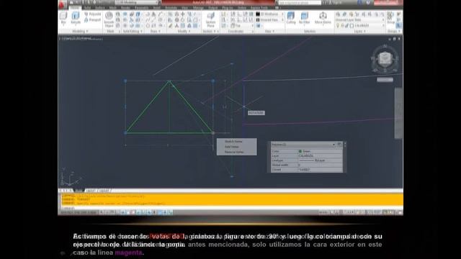Click the title bar search field
461x259 pixels.
[x=300, y=2]
